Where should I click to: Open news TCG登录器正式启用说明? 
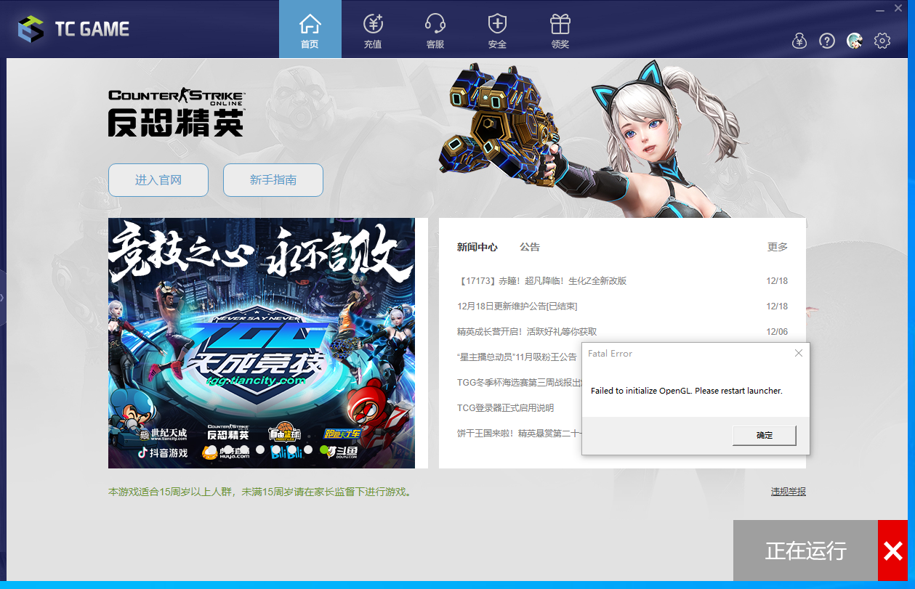pyautogui.click(x=505, y=408)
